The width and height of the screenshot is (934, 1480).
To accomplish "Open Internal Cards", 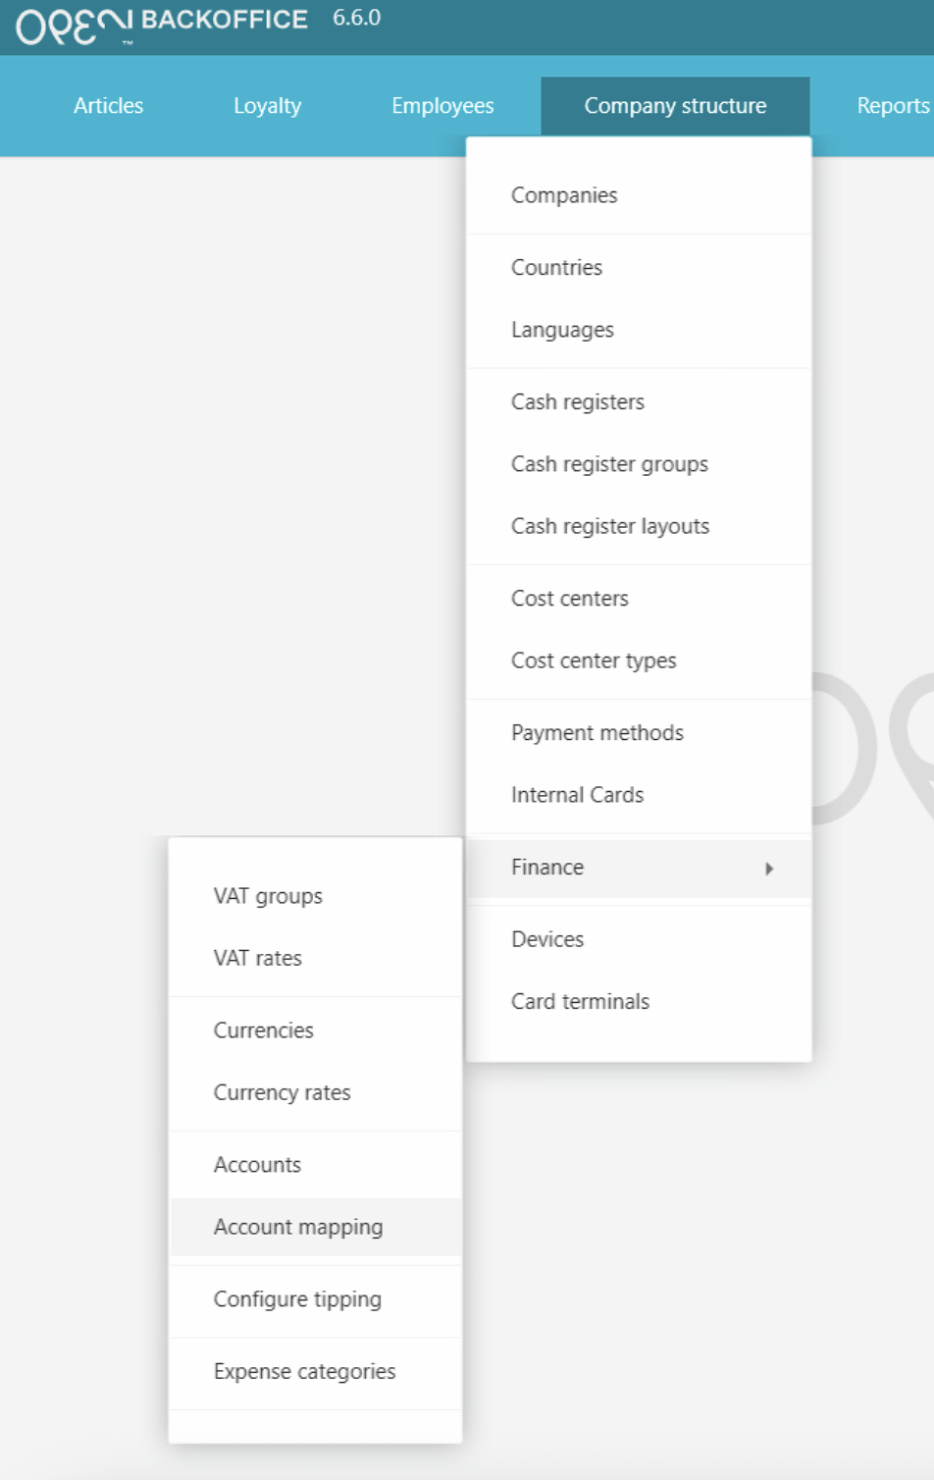I will [x=577, y=795].
